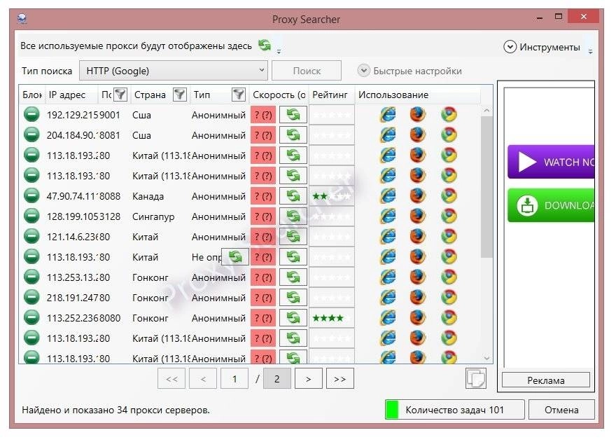Refresh the used proxies list icon
This screenshot has width=616, height=442.
coord(265,46)
